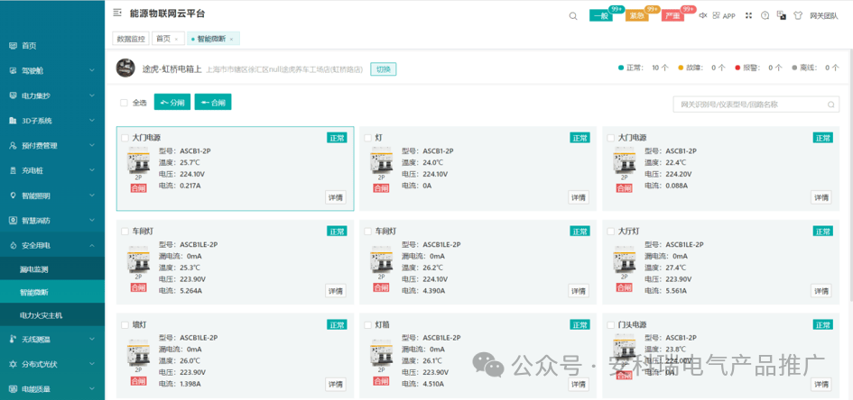Switch to the 数据监控 tab
The image size is (853, 400).
point(131,39)
